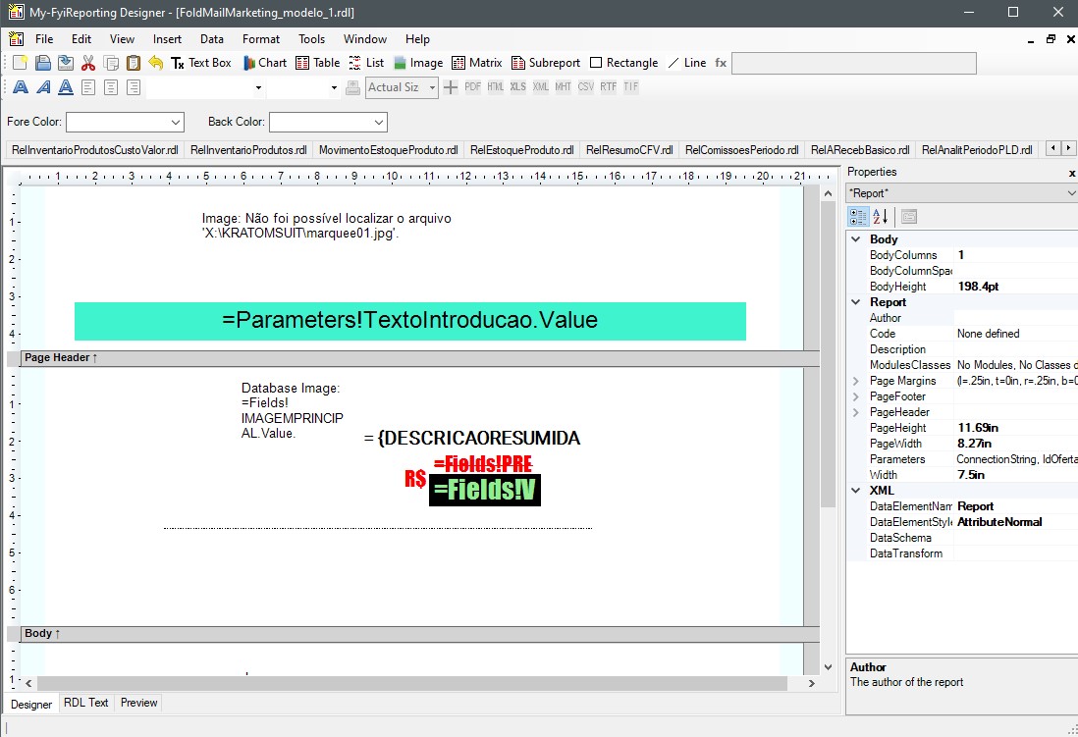Image resolution: width=1078 pixels, height=737 pixels.
Task: Click the fx expression input field
Action: [853, 63]
